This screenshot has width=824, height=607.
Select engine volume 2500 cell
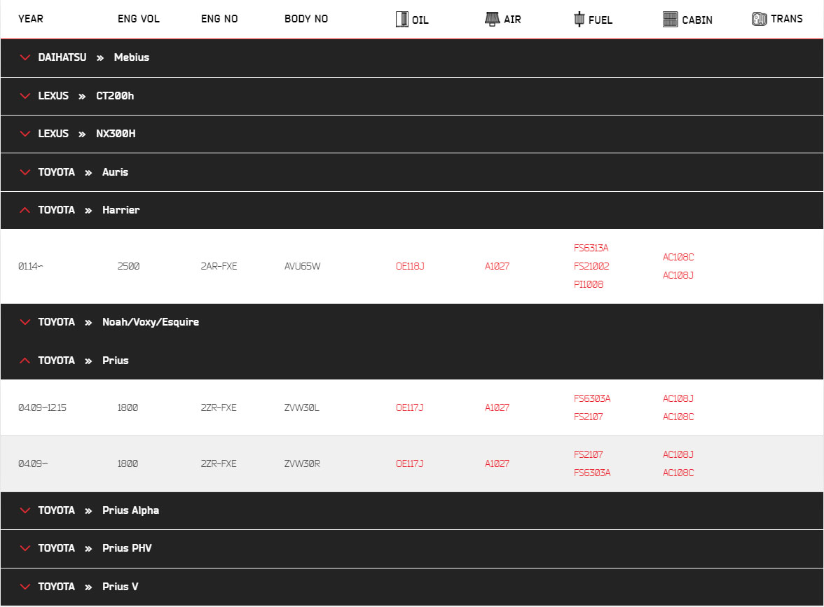tap(129, 266)
